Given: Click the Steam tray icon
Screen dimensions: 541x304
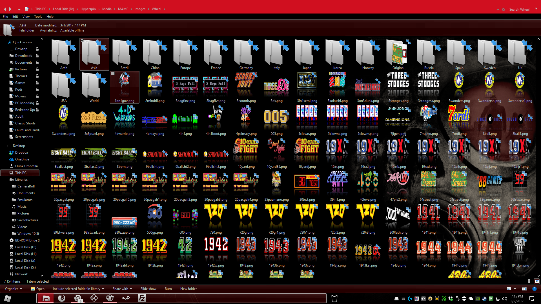Looking at the screenshot, I should coord(484,299).
